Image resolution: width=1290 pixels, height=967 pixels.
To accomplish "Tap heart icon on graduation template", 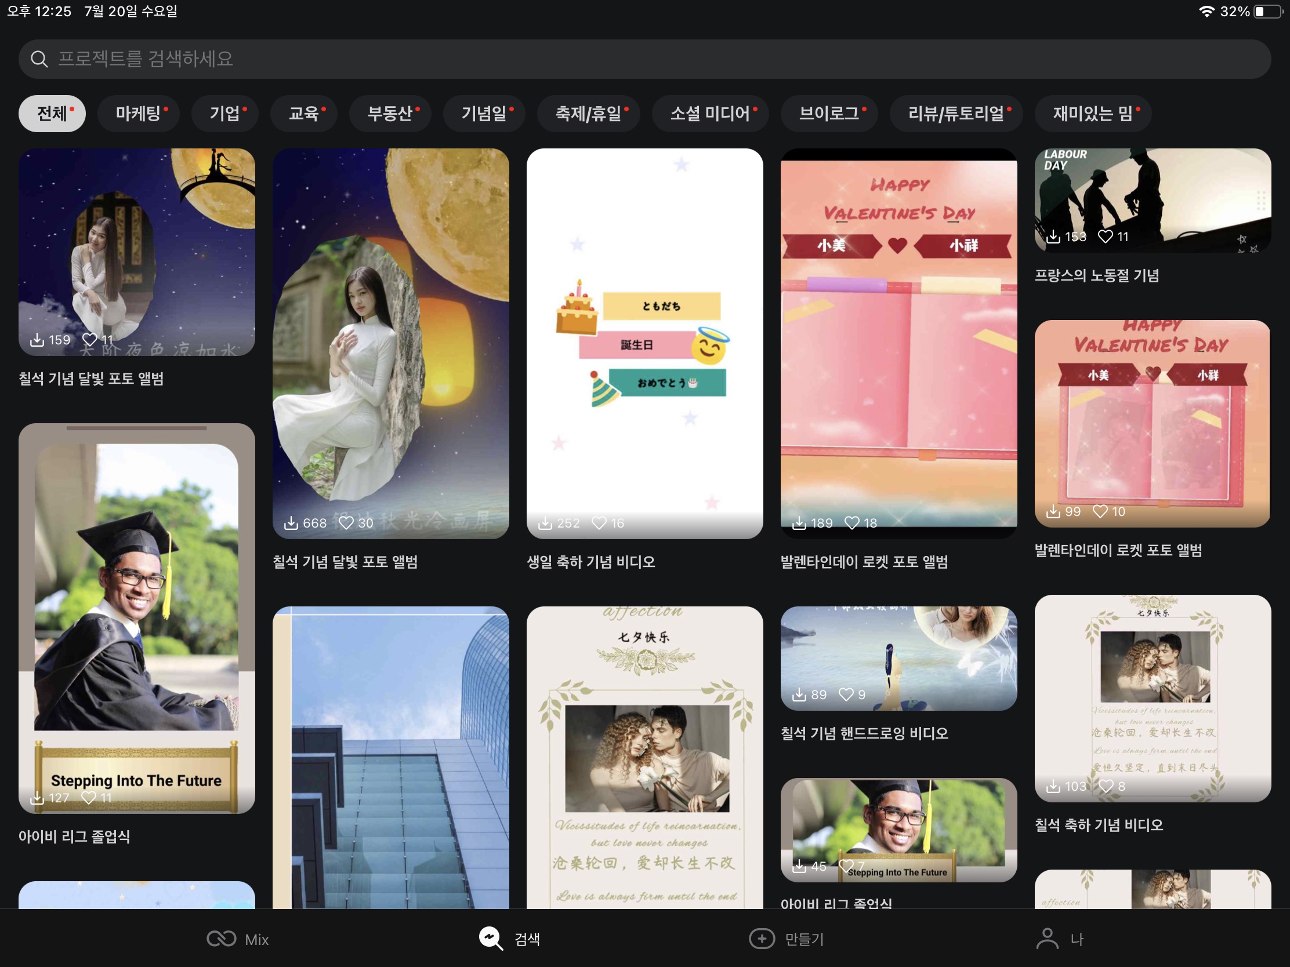I will click(89, 797).
